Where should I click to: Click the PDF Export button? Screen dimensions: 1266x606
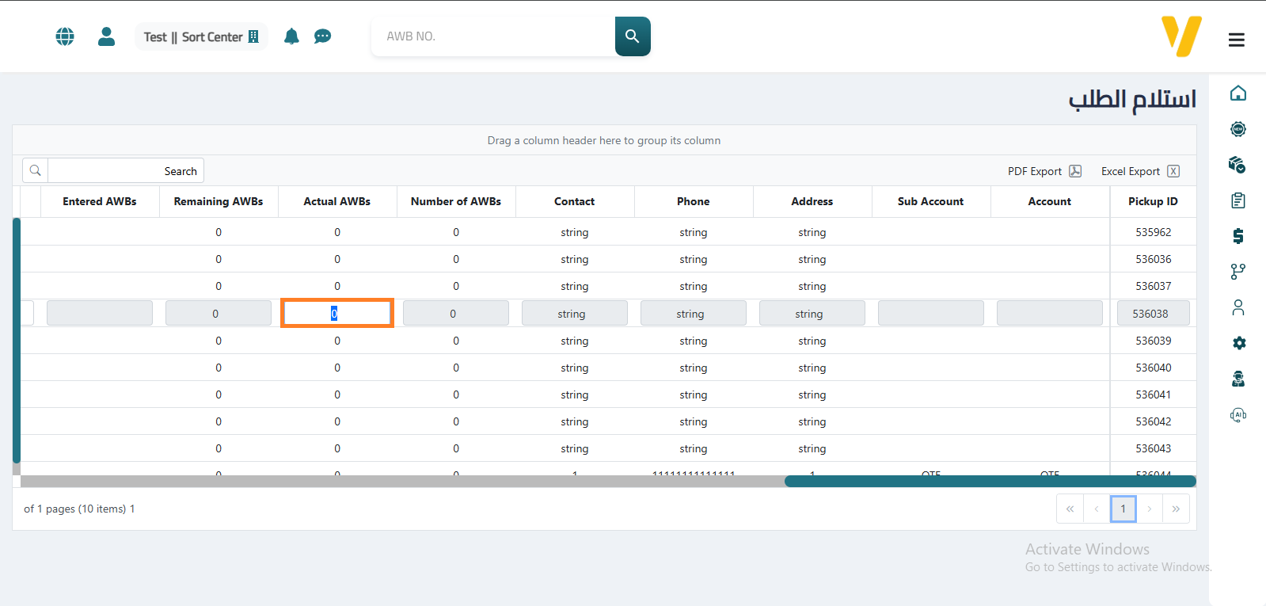tap(1044, 171)
